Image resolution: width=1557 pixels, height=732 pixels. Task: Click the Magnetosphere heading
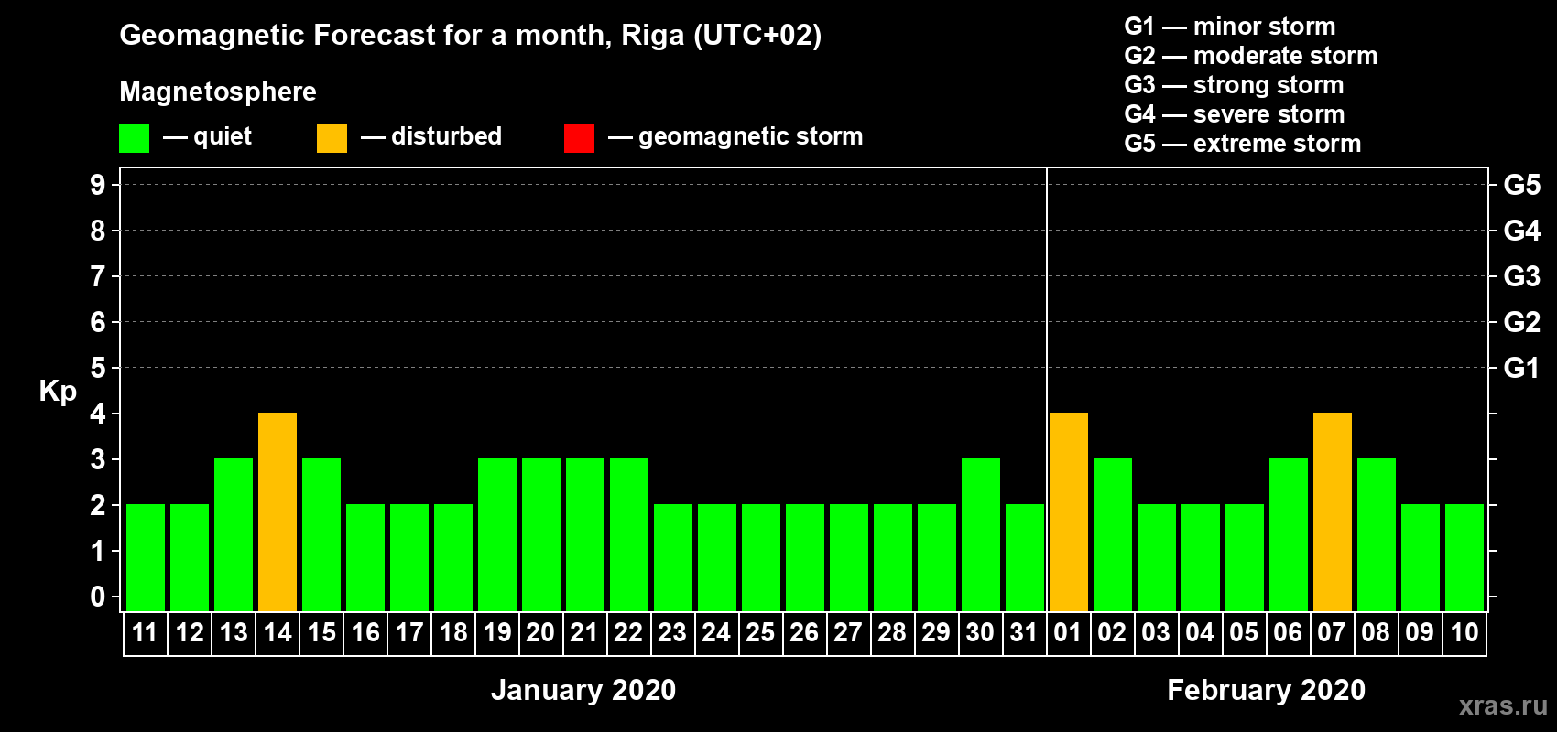218,92
